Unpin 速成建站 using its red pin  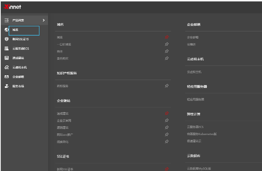167,113
